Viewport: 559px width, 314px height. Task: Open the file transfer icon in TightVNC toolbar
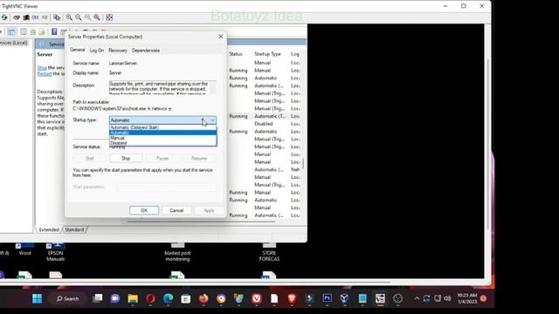tap(57, 17)
